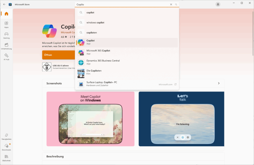This screenshot has width=254, height=165.
Task: Open the Downloads page
Action: point(6,147)
